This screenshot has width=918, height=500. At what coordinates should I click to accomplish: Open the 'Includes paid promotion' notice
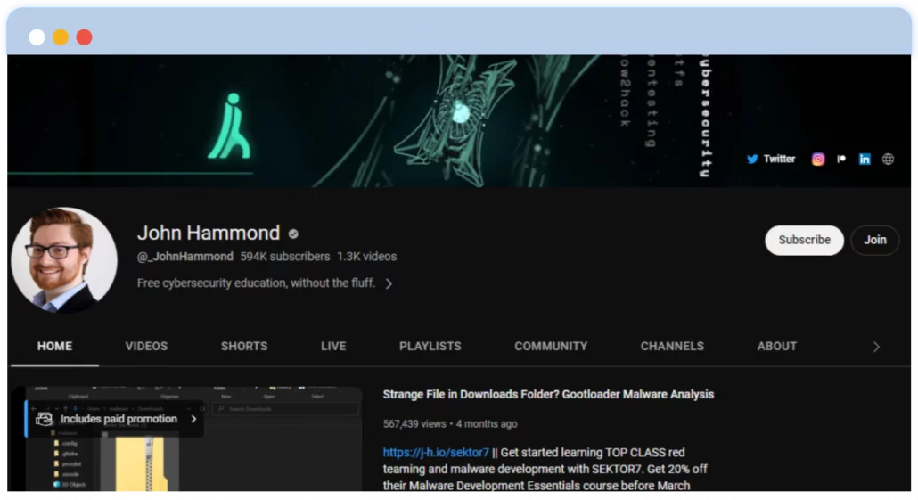pos(115,419)
